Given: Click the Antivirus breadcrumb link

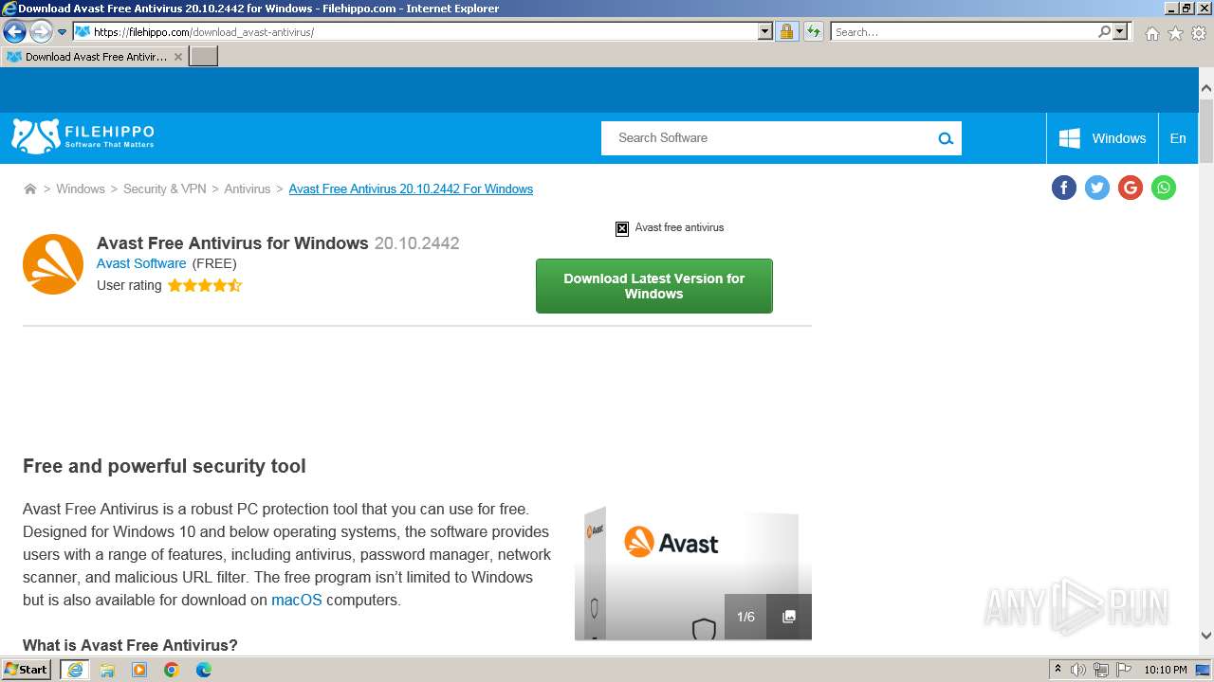Looking at the screenshot, I should click(248, 189).
